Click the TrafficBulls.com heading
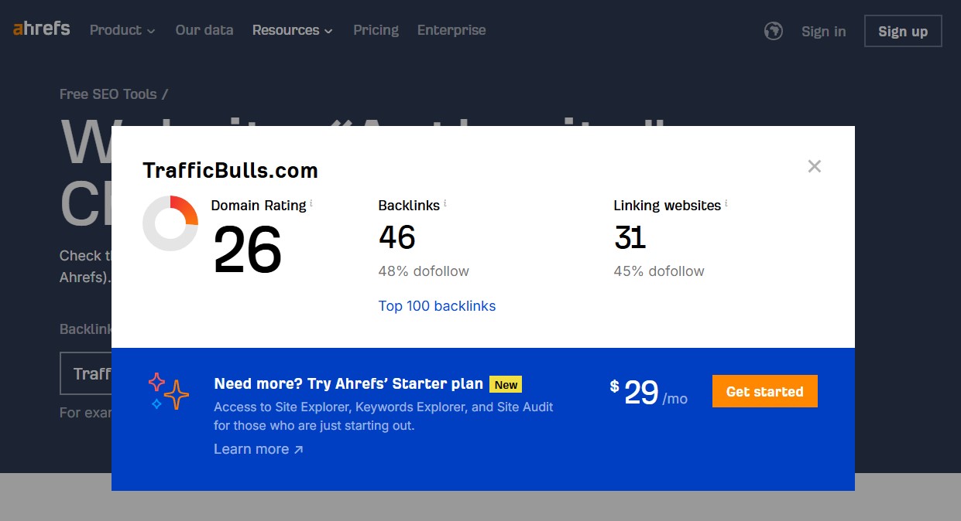961x521 pixels. 230,170
